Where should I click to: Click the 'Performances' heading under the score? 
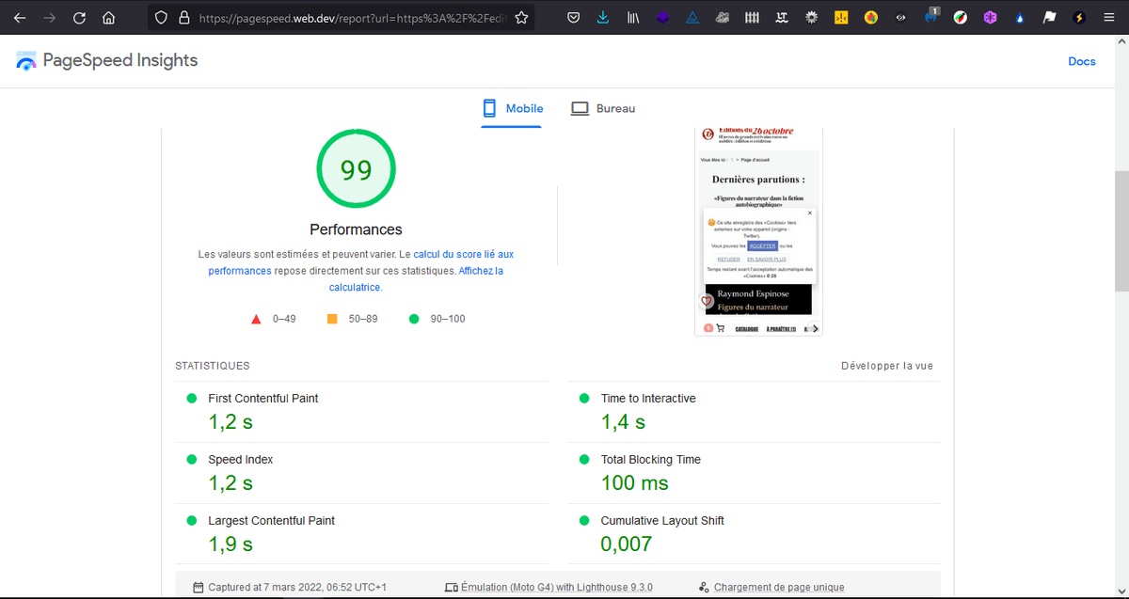(356, 229)
